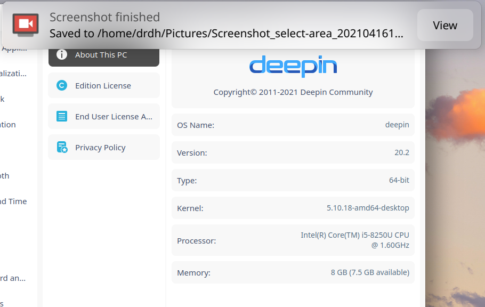Select the Processor information row
The height and width of the screenshot is (307, 485).
293,241
